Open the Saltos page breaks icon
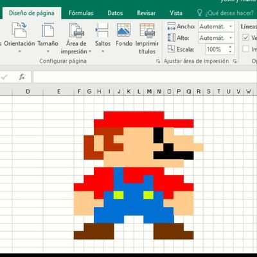 coord(102,30)
